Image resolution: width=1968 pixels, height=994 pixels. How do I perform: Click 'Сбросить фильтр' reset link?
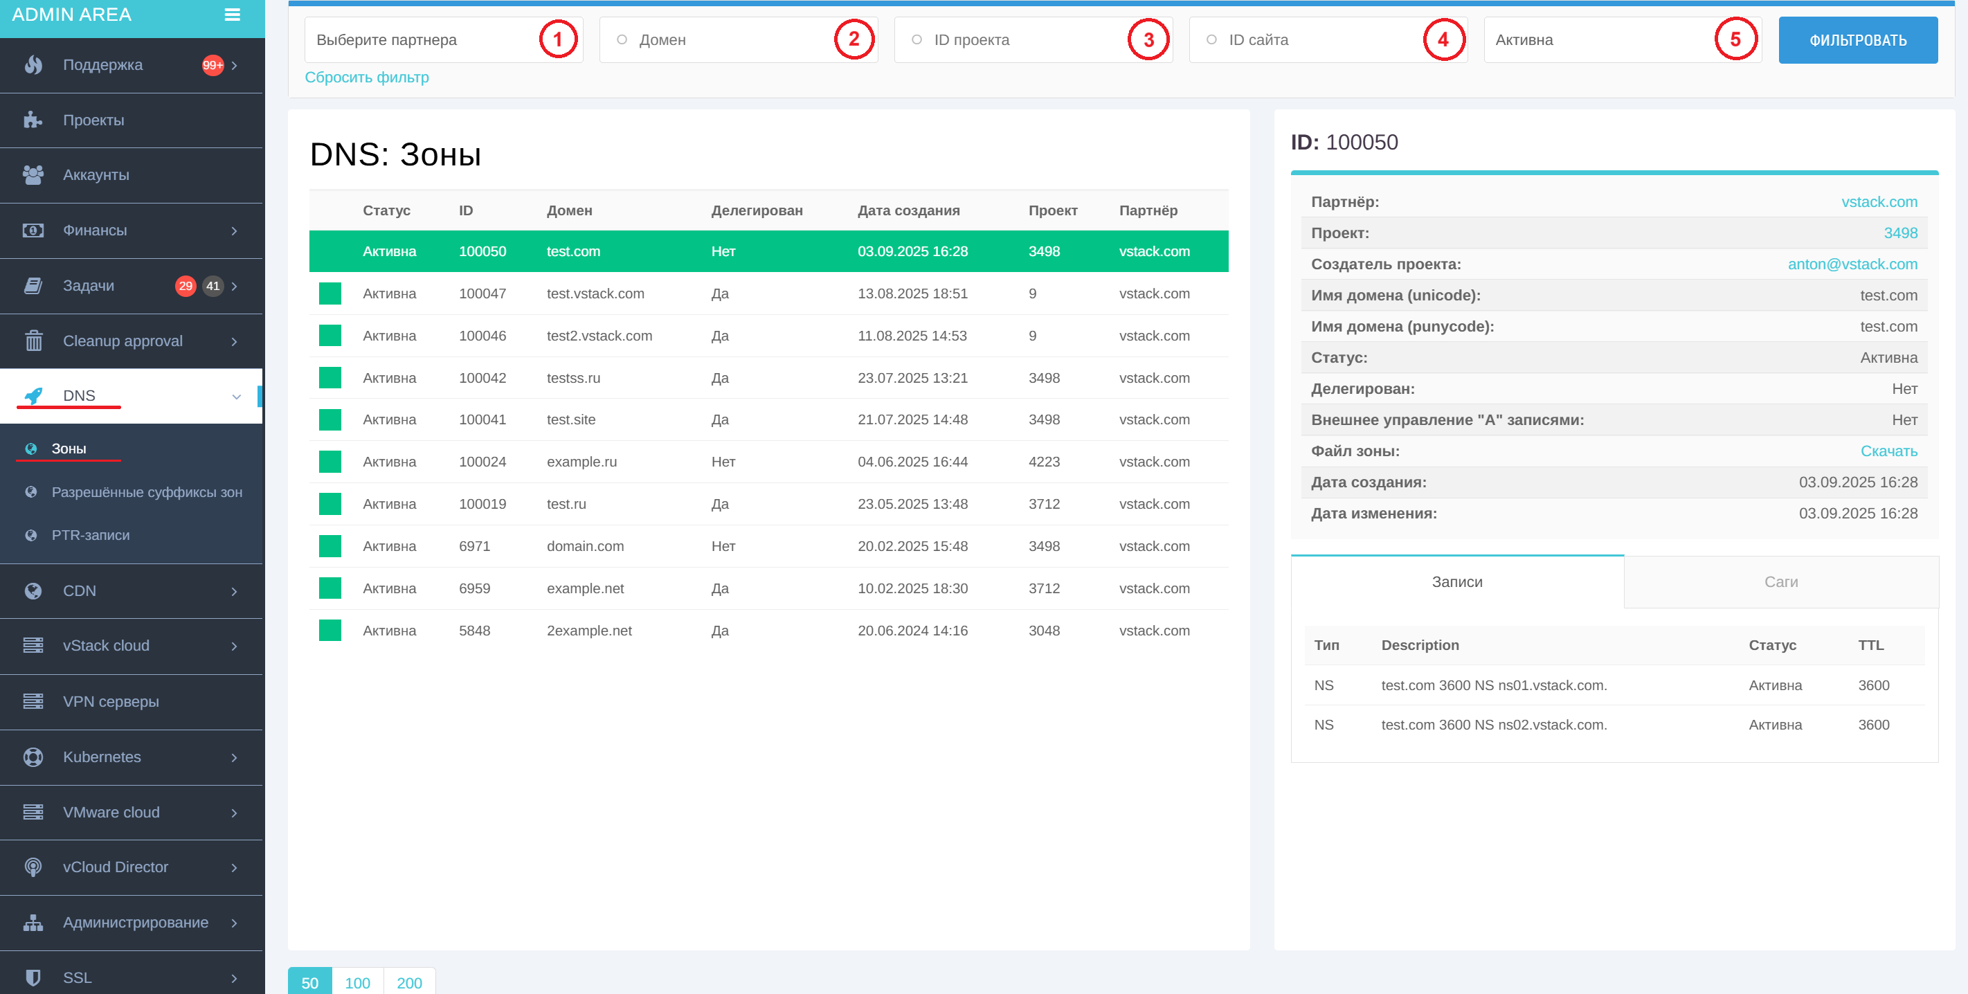click(367, 77)
